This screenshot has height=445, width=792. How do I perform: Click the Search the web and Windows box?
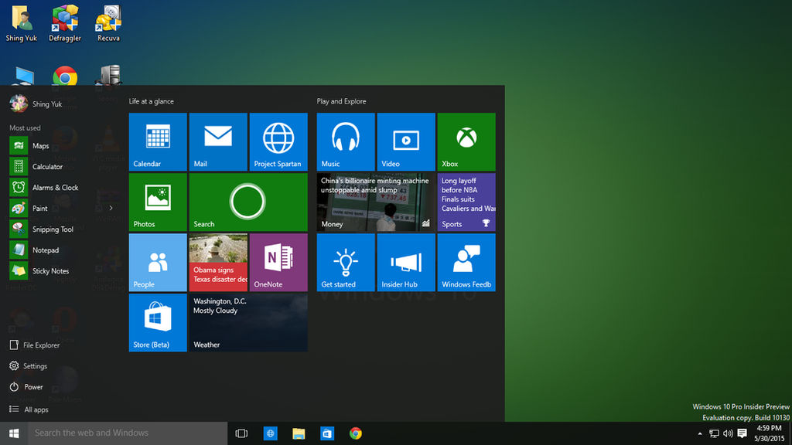click(128, 433)
